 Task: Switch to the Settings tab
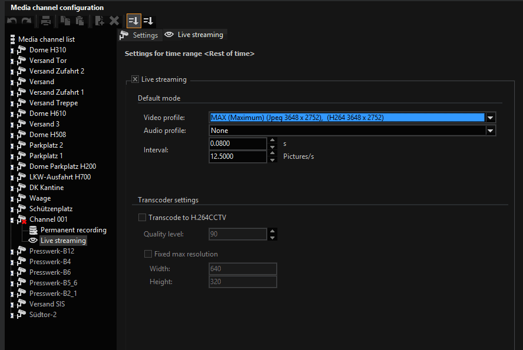[x=140, y=35]
